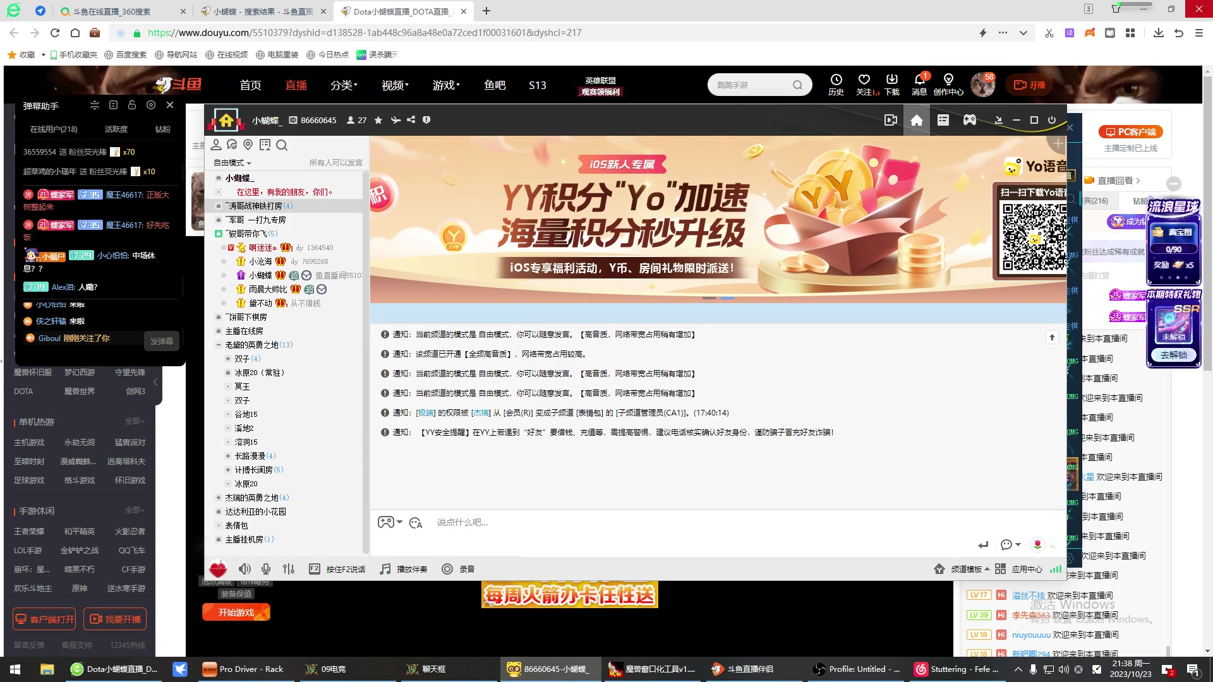
Task: Toggle the F2 push-to-talk mode
Action: pos(337,569)
